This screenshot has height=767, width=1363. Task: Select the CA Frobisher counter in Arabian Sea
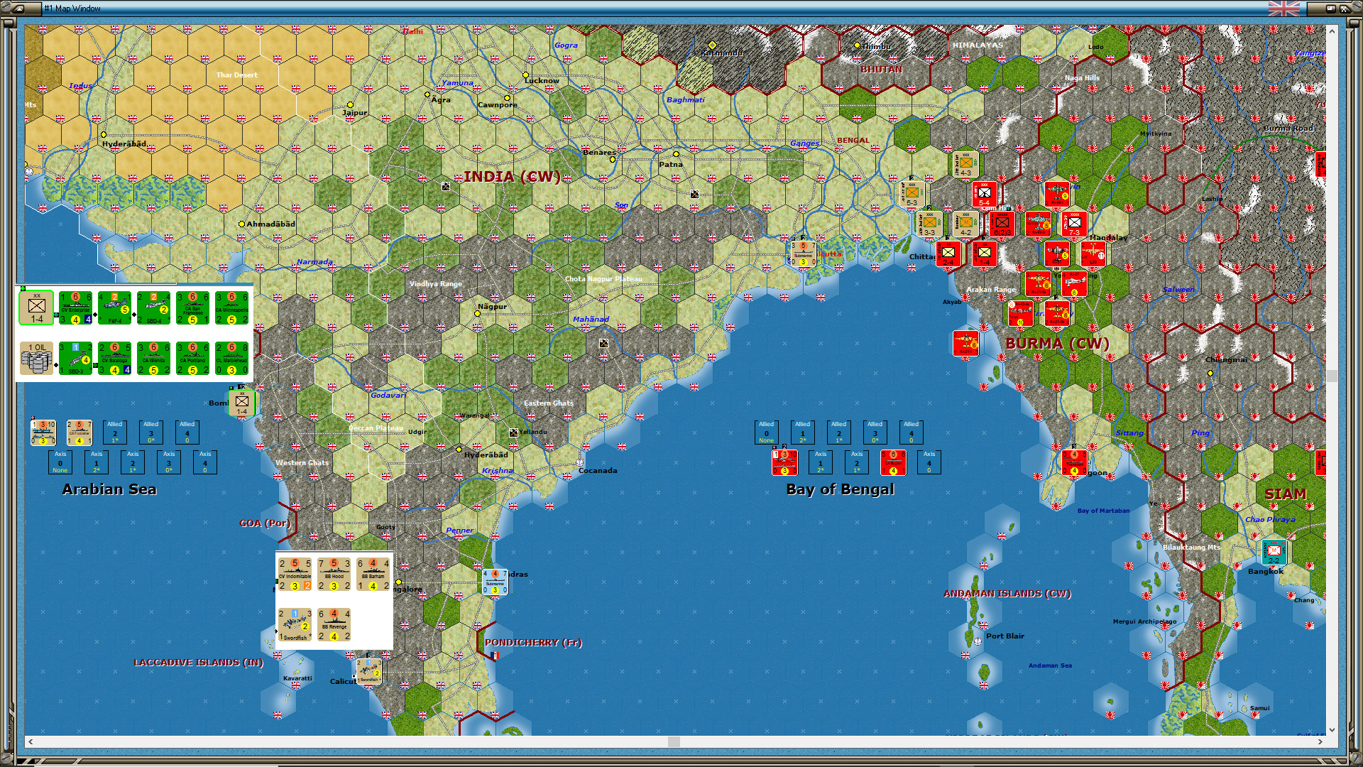point(79,433)
